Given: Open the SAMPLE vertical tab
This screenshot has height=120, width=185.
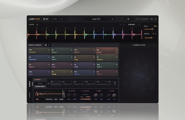Looking at the screenshot, I should [30, 84].
